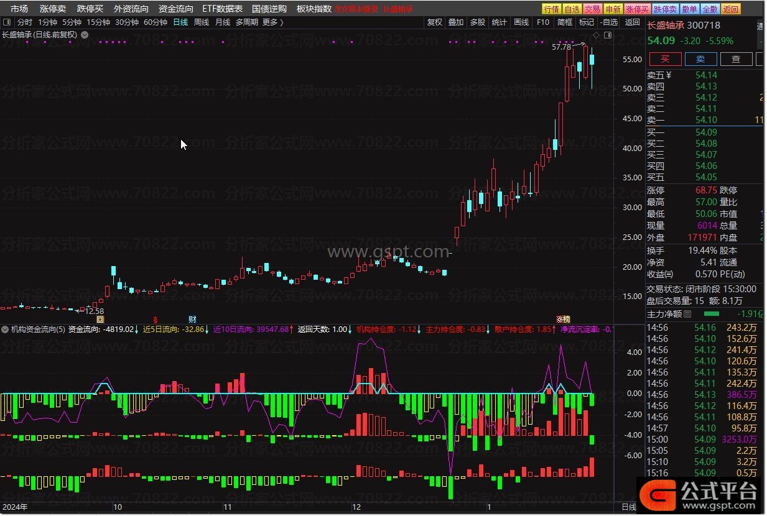
Task: Click the yellow 行情 button
Action: click(552, 9)
